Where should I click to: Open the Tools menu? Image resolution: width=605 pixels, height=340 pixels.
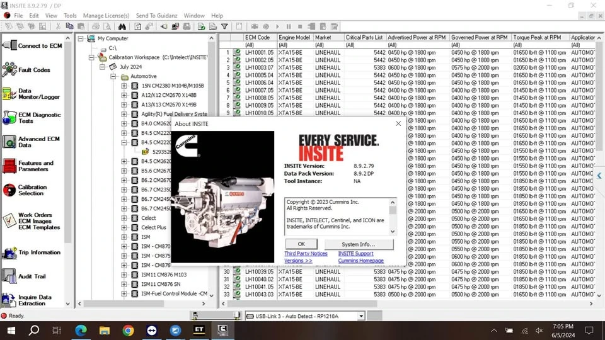tap(70, 16)
